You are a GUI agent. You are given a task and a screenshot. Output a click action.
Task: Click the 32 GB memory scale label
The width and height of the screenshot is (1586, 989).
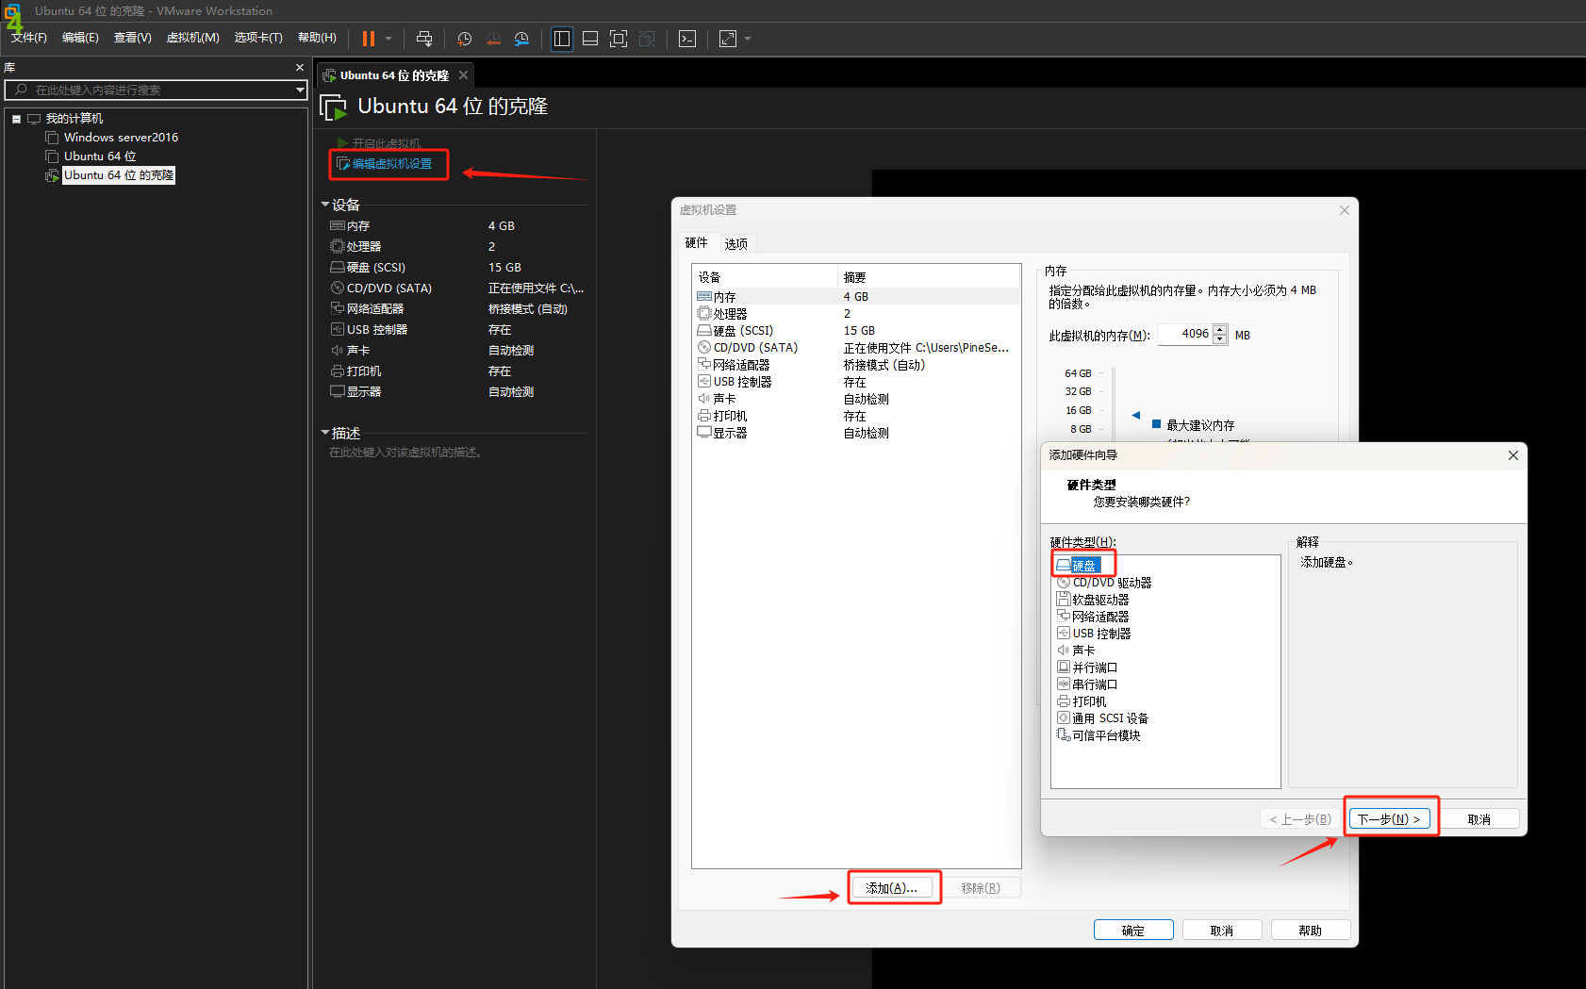pyautogui.click(x=1078, y=391)
